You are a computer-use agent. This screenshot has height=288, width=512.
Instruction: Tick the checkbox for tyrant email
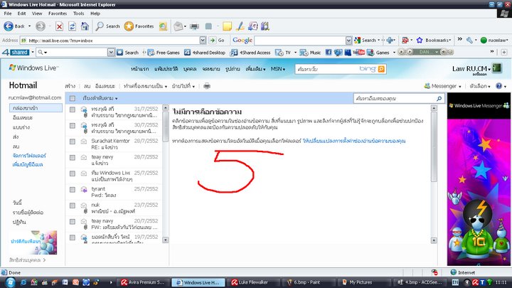coord(73,190)
